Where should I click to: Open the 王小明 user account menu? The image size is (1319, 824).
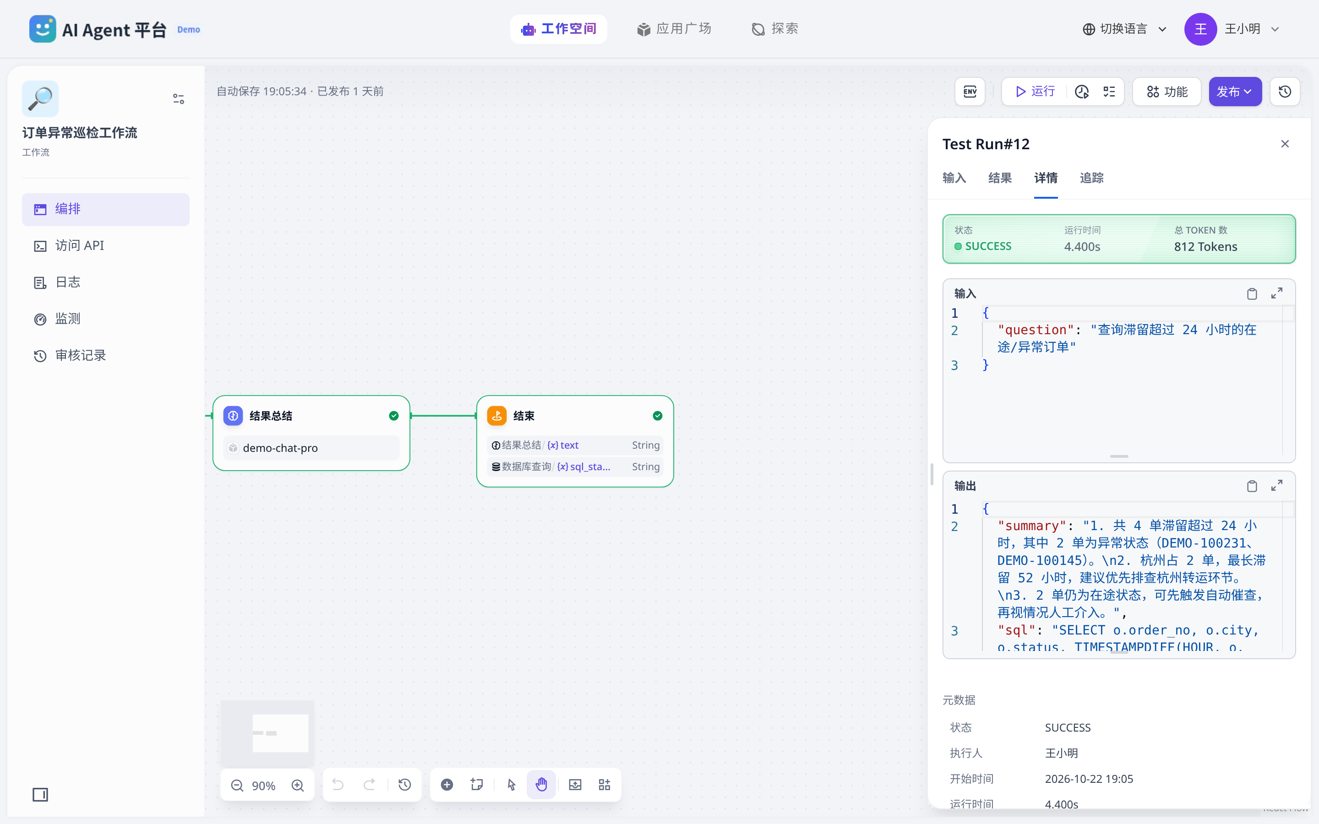pyautogui.click(x=1232, y=29)
